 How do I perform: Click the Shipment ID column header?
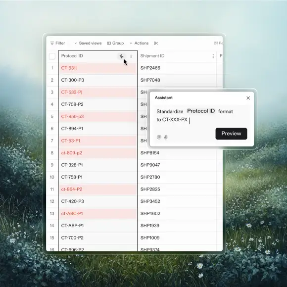[177, 56]
